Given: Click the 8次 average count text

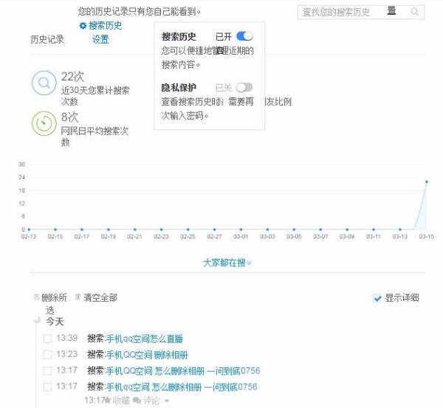Looking at the screenshot, I should (x=69, y=117).
